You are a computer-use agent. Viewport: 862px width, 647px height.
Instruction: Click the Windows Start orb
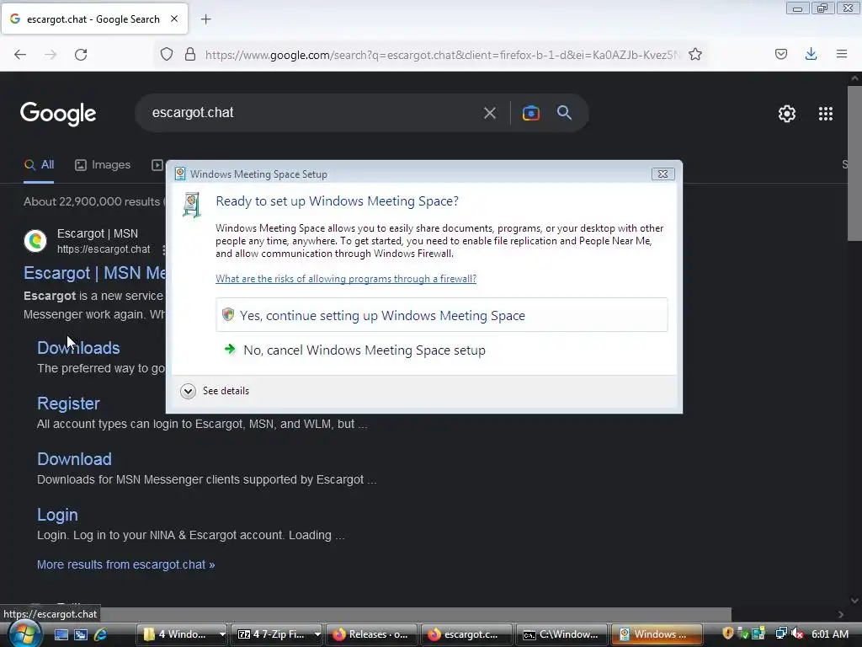[24, 634]
